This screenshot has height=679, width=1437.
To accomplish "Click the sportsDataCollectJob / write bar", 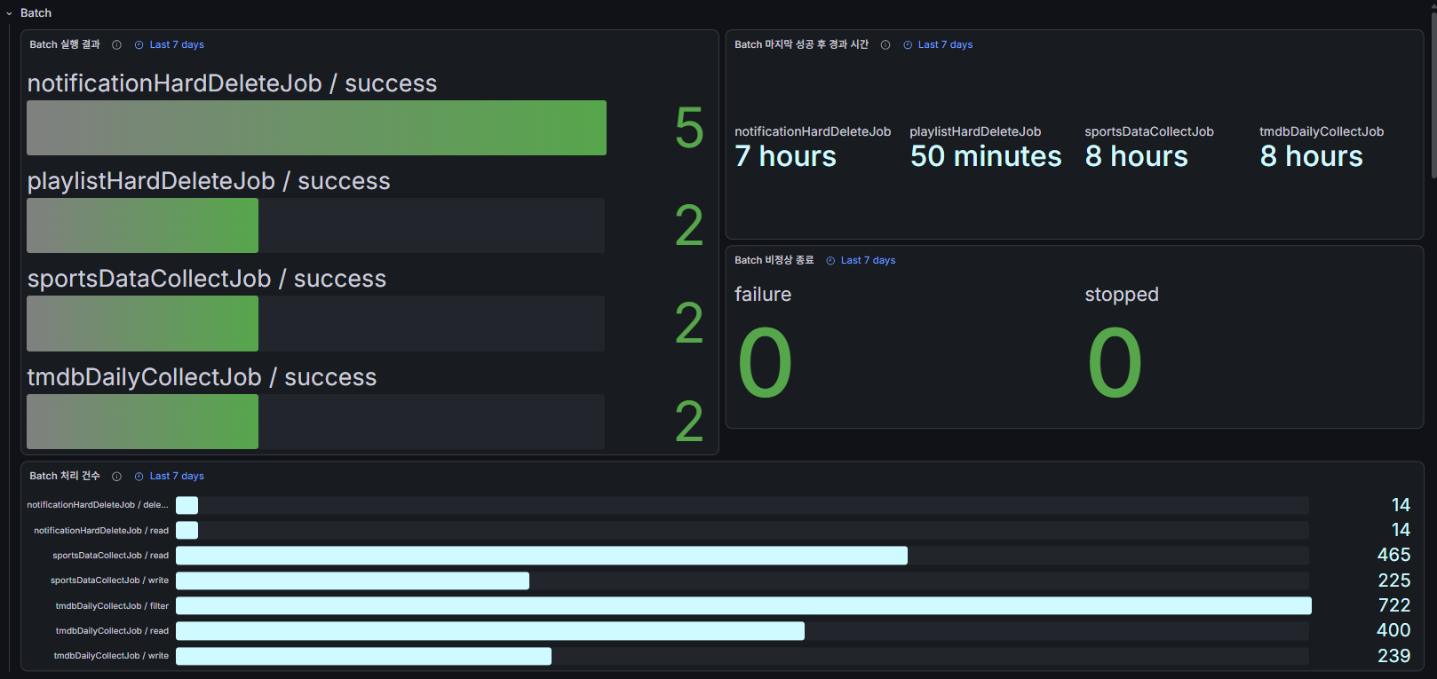I will click(353, 580).
